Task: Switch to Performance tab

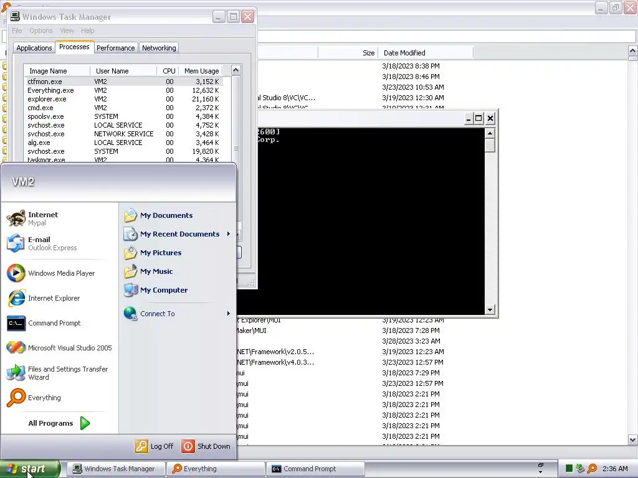Action: click(x=115, y=48)
